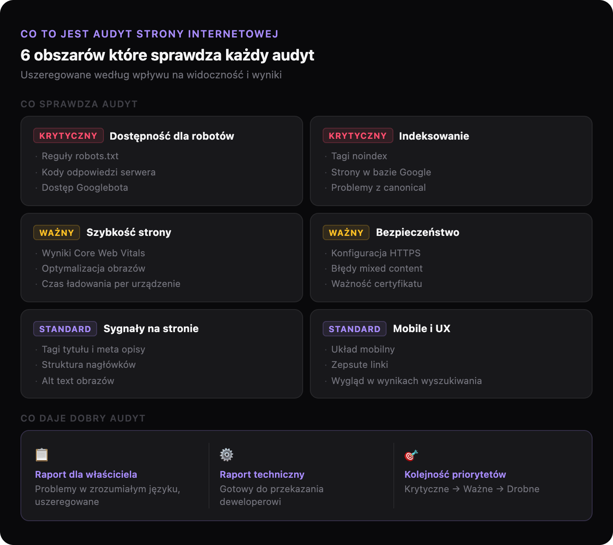
Task: Click the CO SPRAWDZA AUDYT section label
Action: (79, 104)
